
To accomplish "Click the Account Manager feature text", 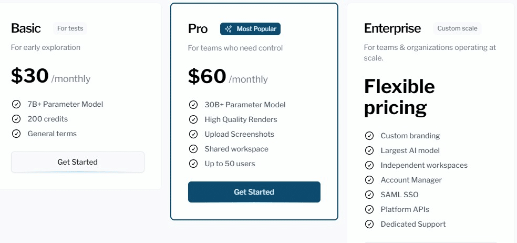I will pos(411,180).
